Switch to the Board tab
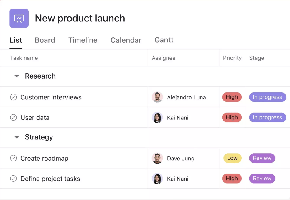This screenshot has width=290, height=200. (45, 40)
